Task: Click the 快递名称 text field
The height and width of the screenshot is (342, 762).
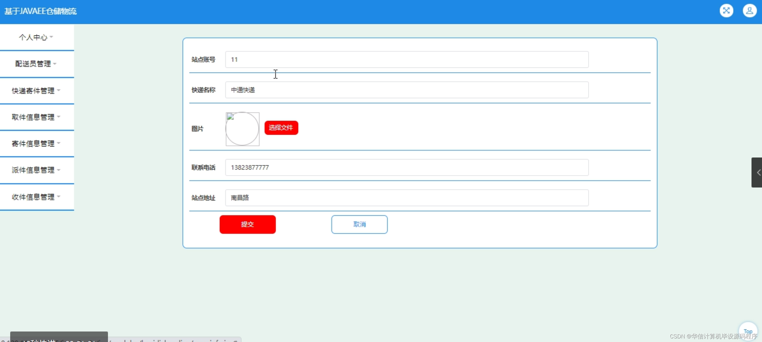Action: [406, 90]
